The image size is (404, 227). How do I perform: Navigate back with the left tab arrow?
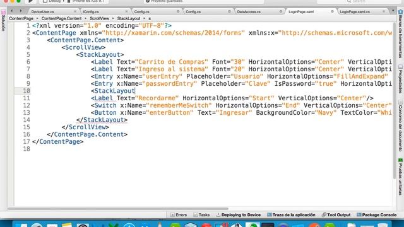[x=12, y=11]
